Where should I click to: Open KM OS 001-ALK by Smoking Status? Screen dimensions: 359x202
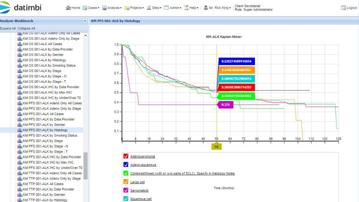coord(49,65)
